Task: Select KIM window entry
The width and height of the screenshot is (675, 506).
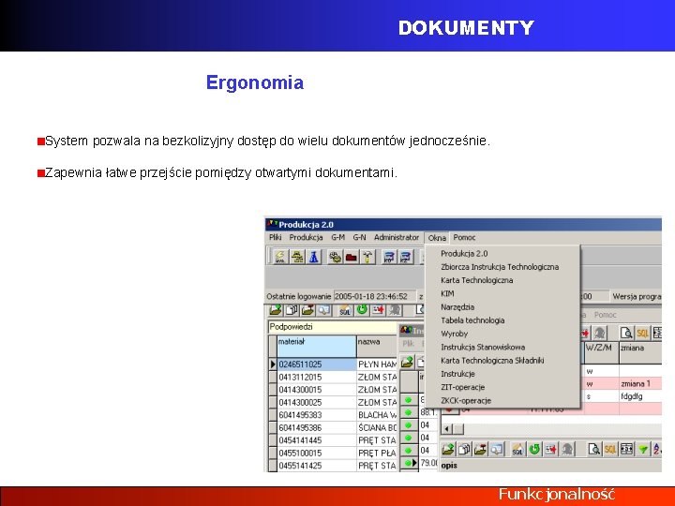Action: point(447,293)
